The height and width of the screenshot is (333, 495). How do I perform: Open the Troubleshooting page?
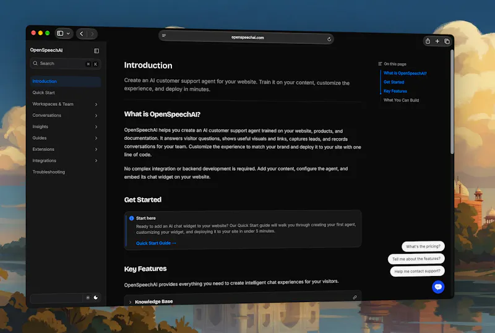tap(49, 172)
